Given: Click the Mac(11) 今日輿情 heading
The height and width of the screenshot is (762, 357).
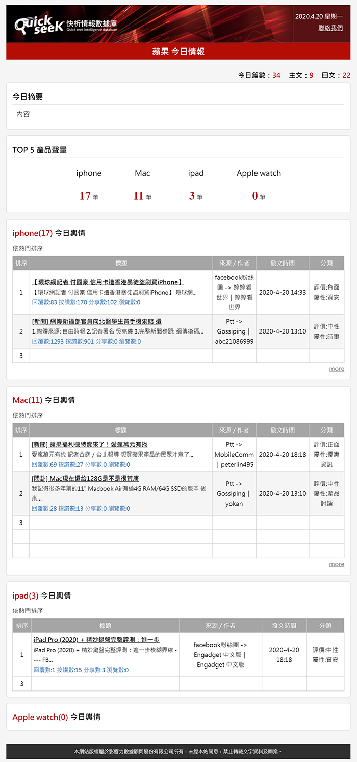Looking at the screenshot, I should click(x=44, y=400).
